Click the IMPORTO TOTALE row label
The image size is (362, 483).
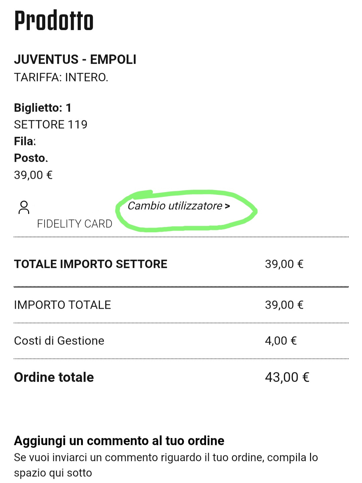(62, 305)
